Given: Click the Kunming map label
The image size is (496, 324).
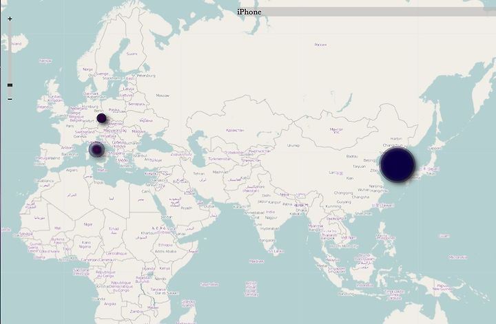Looking at the screenshot, I should coord(333,206).
